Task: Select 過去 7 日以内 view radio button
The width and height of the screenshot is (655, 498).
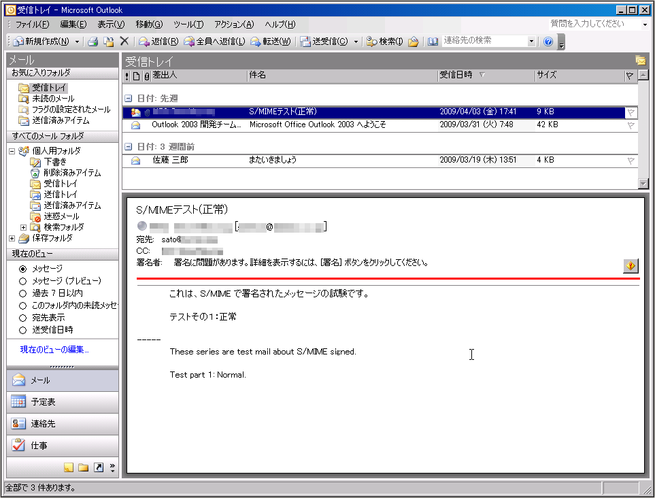Action: (23, 293)
